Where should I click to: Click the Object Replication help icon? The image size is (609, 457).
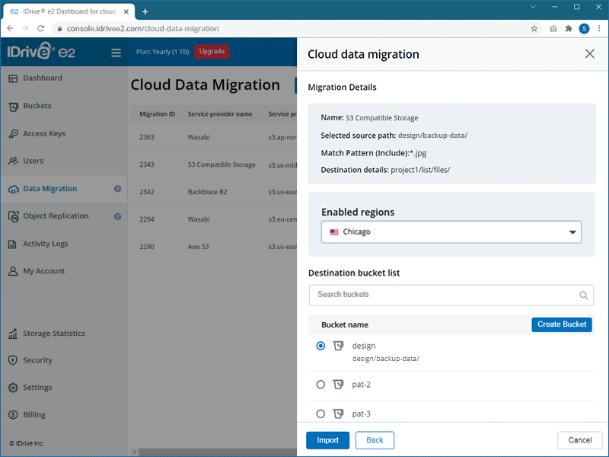[x=118, y=216]
